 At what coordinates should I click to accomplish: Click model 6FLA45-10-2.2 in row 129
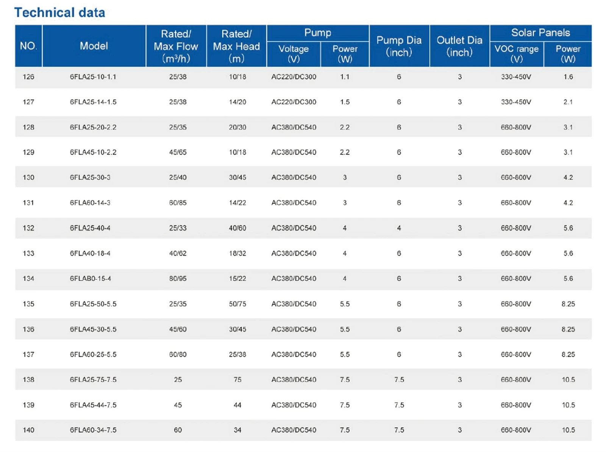pos(93,152)
